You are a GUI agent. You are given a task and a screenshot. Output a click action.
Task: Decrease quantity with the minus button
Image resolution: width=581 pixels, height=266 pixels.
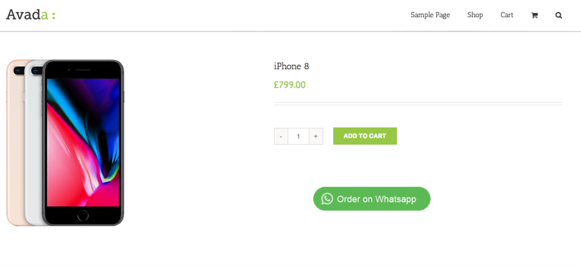[x=281, y=136]
